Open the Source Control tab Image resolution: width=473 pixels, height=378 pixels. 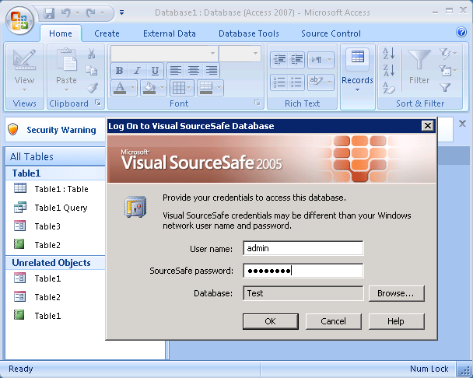(331, 33)
